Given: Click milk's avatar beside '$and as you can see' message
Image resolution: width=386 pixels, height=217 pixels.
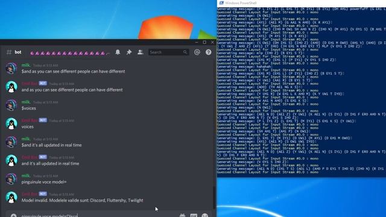Looking at the screenshot, I should point(11,68).
